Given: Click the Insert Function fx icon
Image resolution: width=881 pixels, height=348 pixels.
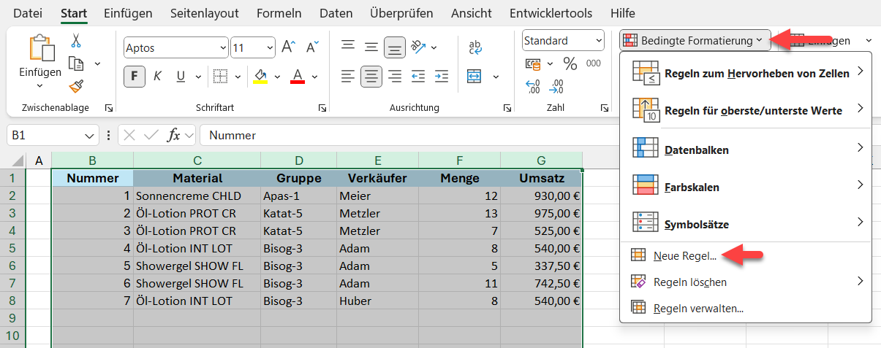Looking at the screenshot, I should tap(174, 135).
